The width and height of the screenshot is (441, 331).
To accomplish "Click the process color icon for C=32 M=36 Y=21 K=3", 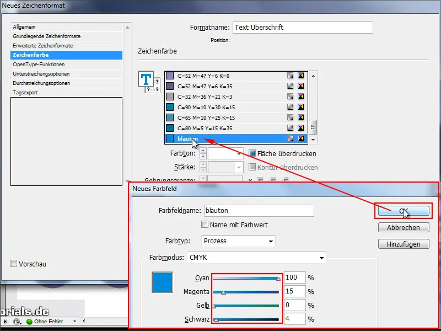I will click(291, 96).
